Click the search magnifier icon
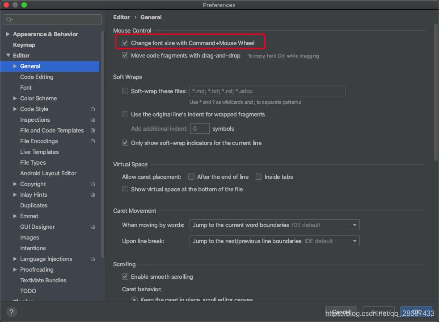Screen dimensions: 439x322 9,20
